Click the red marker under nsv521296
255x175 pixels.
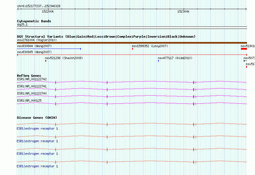tap(46, 61)
